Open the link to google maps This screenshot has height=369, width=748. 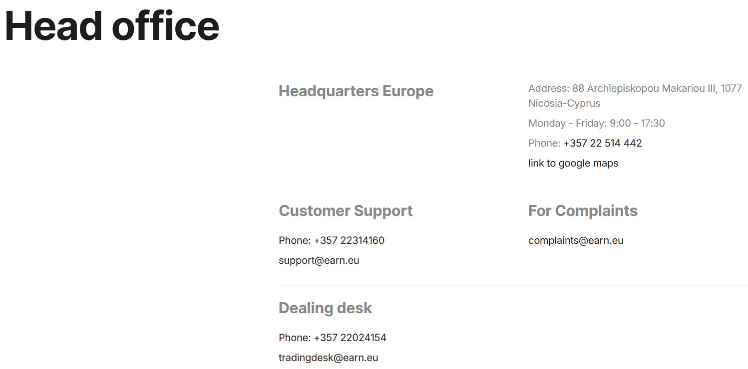(x=573, y=163)
